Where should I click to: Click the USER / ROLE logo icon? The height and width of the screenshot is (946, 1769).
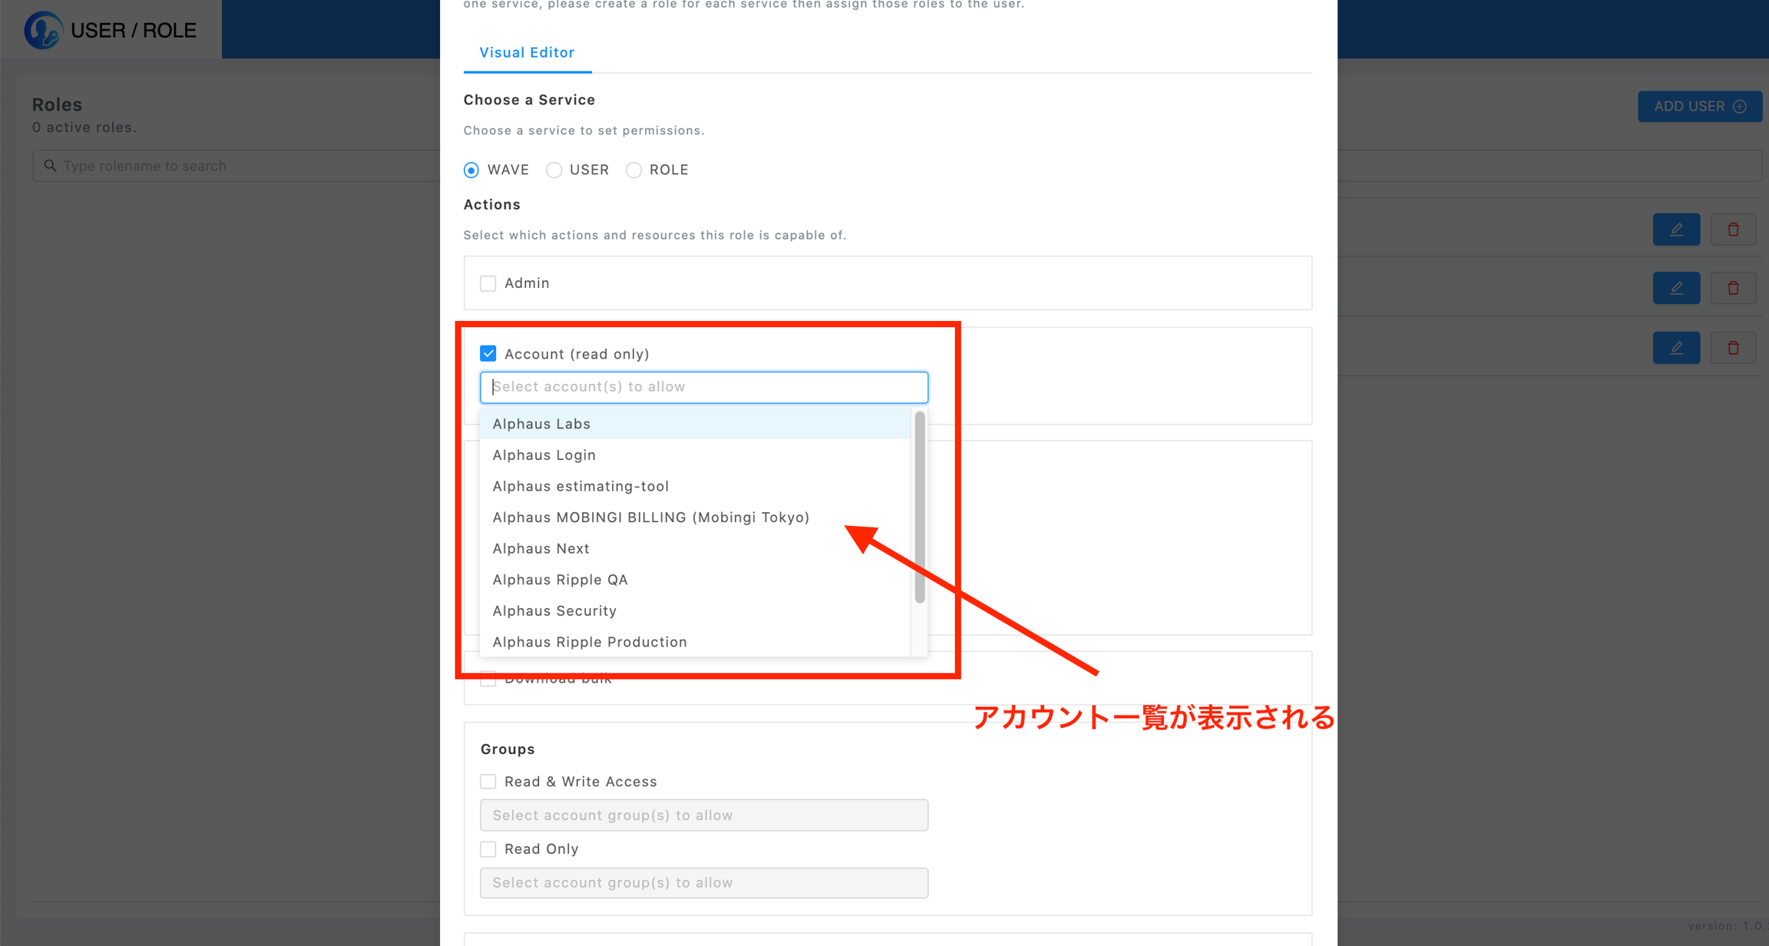click(x=43, y=31)
